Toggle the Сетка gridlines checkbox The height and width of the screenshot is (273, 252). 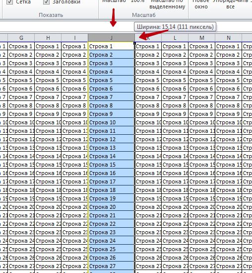(x=9, y=2)
